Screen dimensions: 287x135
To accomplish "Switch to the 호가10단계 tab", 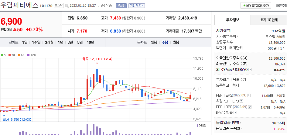I will point(269,20).
